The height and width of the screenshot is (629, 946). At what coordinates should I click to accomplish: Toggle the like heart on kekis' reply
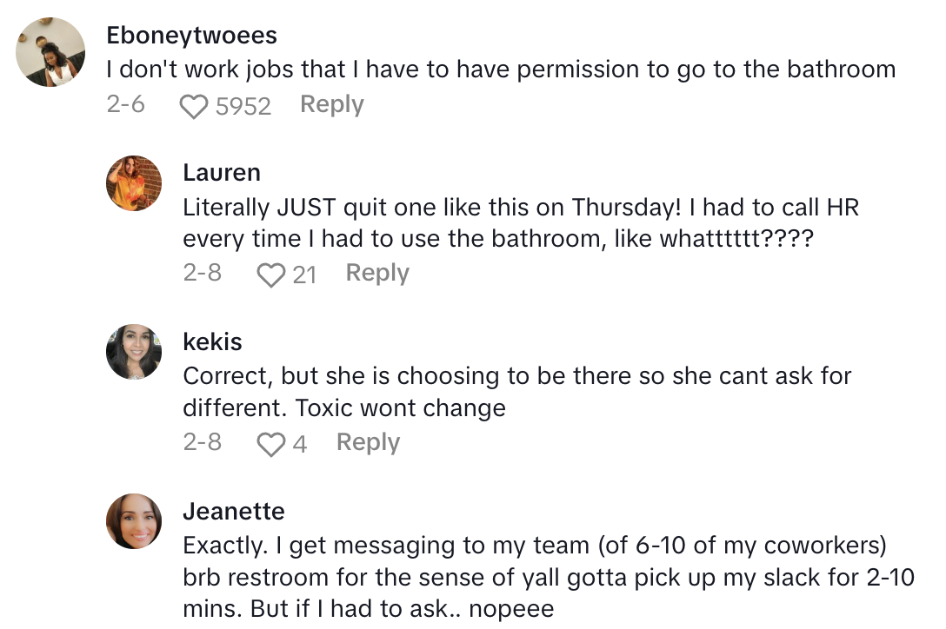[270, 443]
